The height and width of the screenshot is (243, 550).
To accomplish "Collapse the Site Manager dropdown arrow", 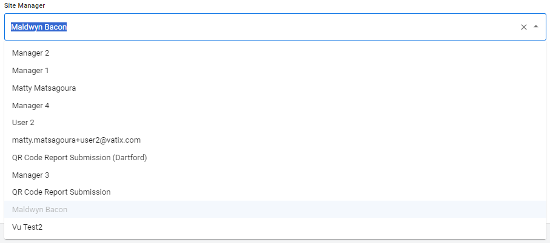I will pyautogui.click(x=536, y=27).
